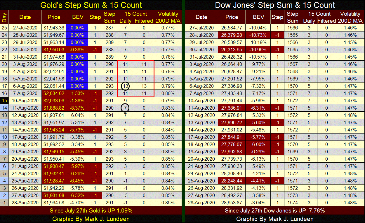Select Dow Jones price 28,653.87
Image resolution: width=365 pixels, height=223 pixels.
[x=232, y=203]
